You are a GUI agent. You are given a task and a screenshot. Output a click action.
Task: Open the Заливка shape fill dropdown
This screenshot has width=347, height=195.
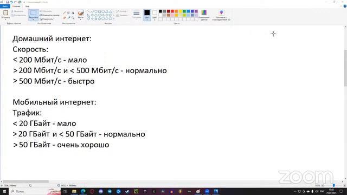[122, 15]
